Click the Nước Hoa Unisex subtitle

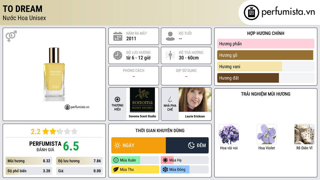24,18
